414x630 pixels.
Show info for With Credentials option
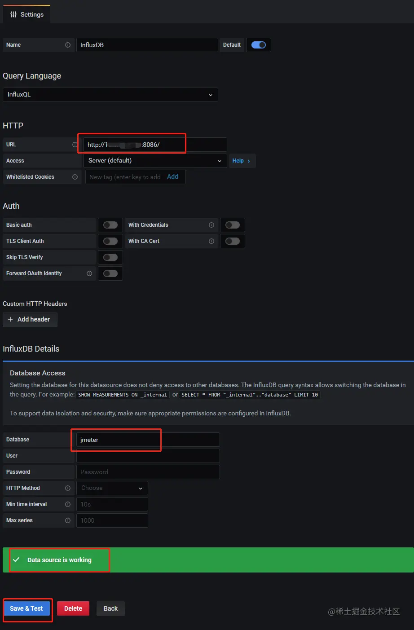point(211,225)
